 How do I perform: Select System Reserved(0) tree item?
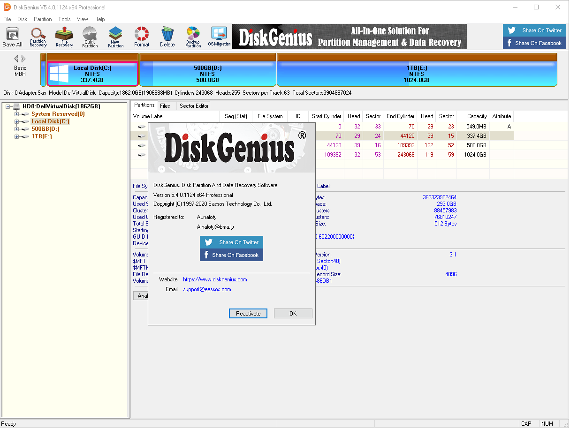click(x=58, y=114)
